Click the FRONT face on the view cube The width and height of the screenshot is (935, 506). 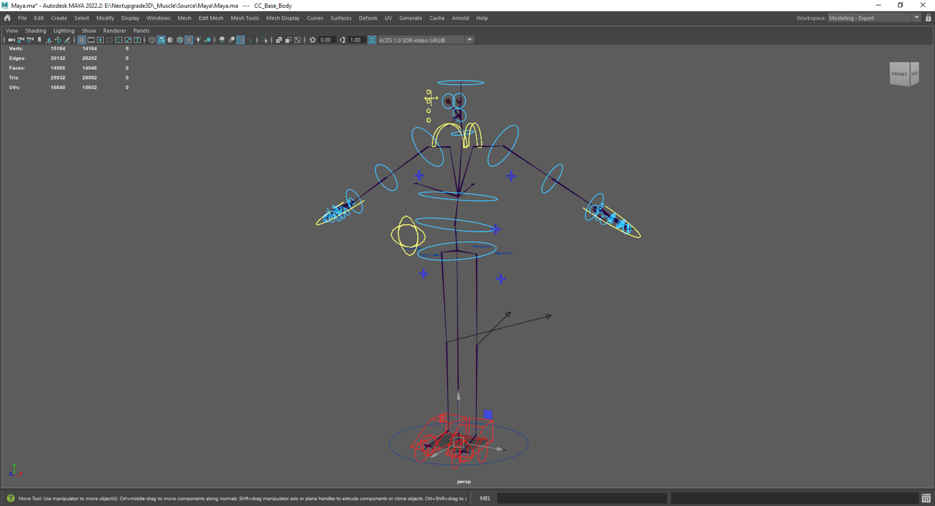899,74
